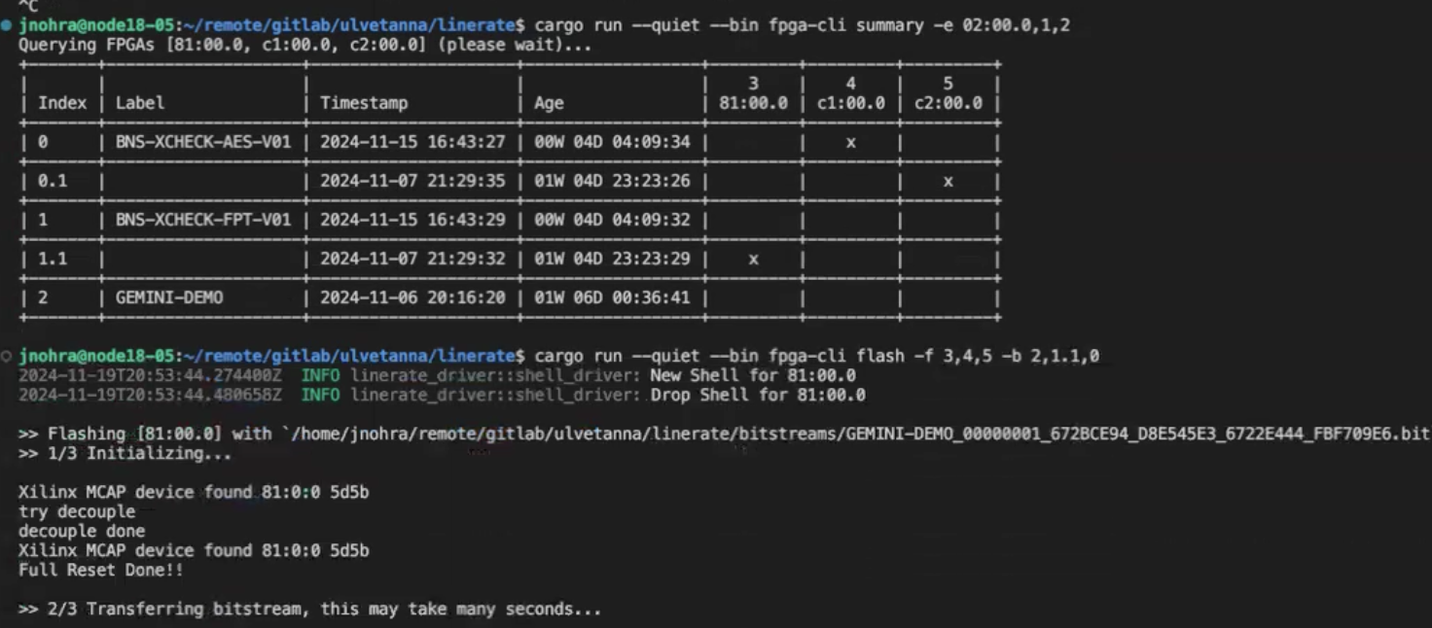1432x628 pixels.
Task: Click the c2:00.0 FPGA column header
Action: [x=948, y=103]
